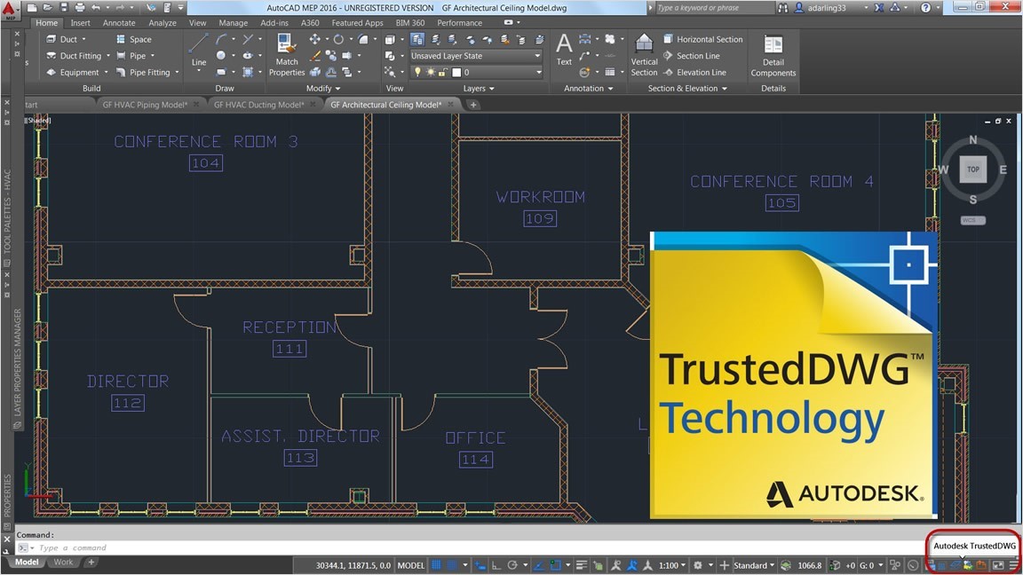Select the Circle tool in Draw panel
1023x575 pixels.
pyautogui.click(x=219, y=55)
